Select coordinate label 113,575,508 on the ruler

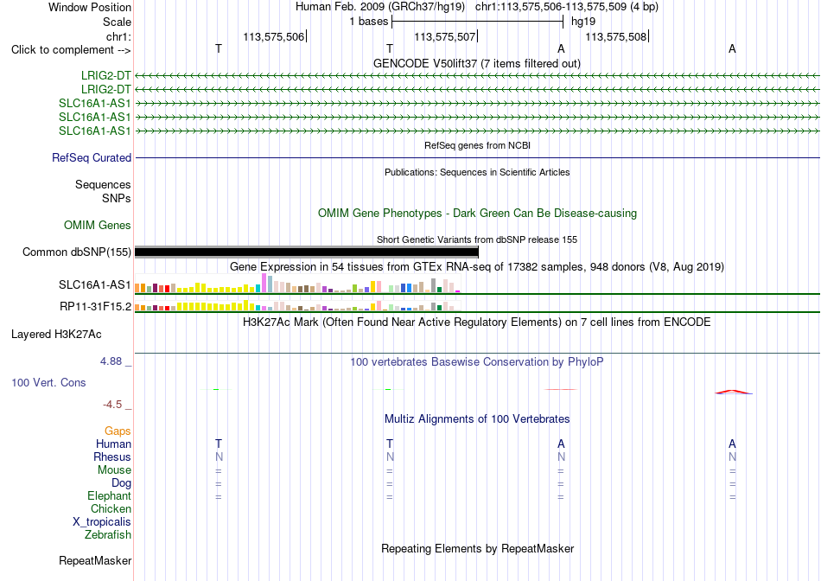pos(615,36)
